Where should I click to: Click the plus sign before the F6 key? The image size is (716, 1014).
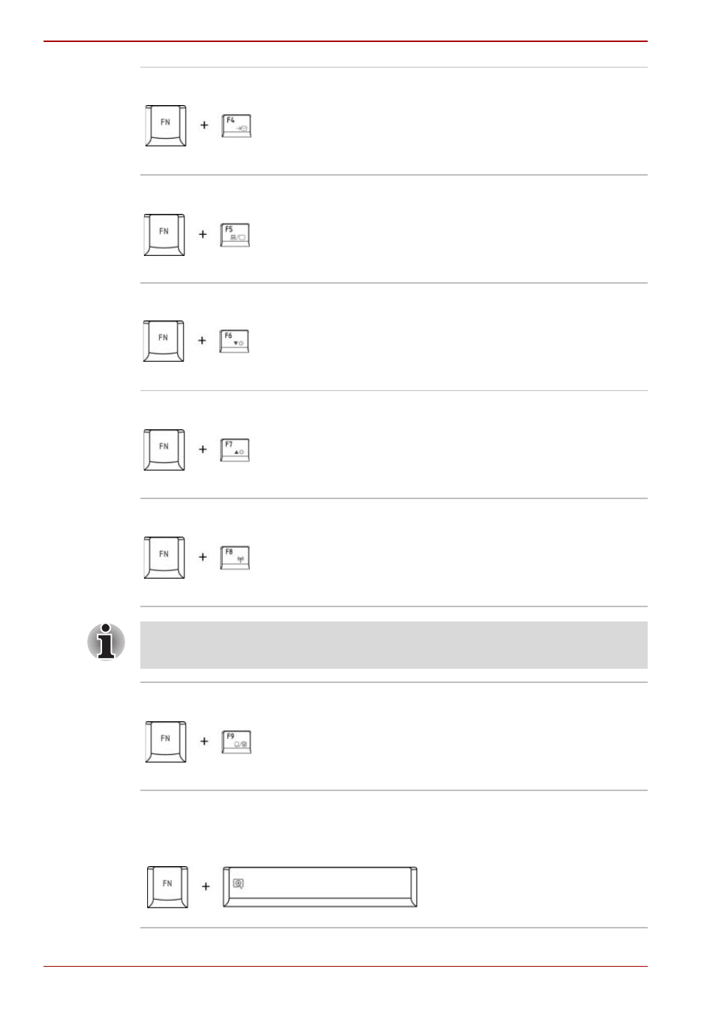click(202, 340)
